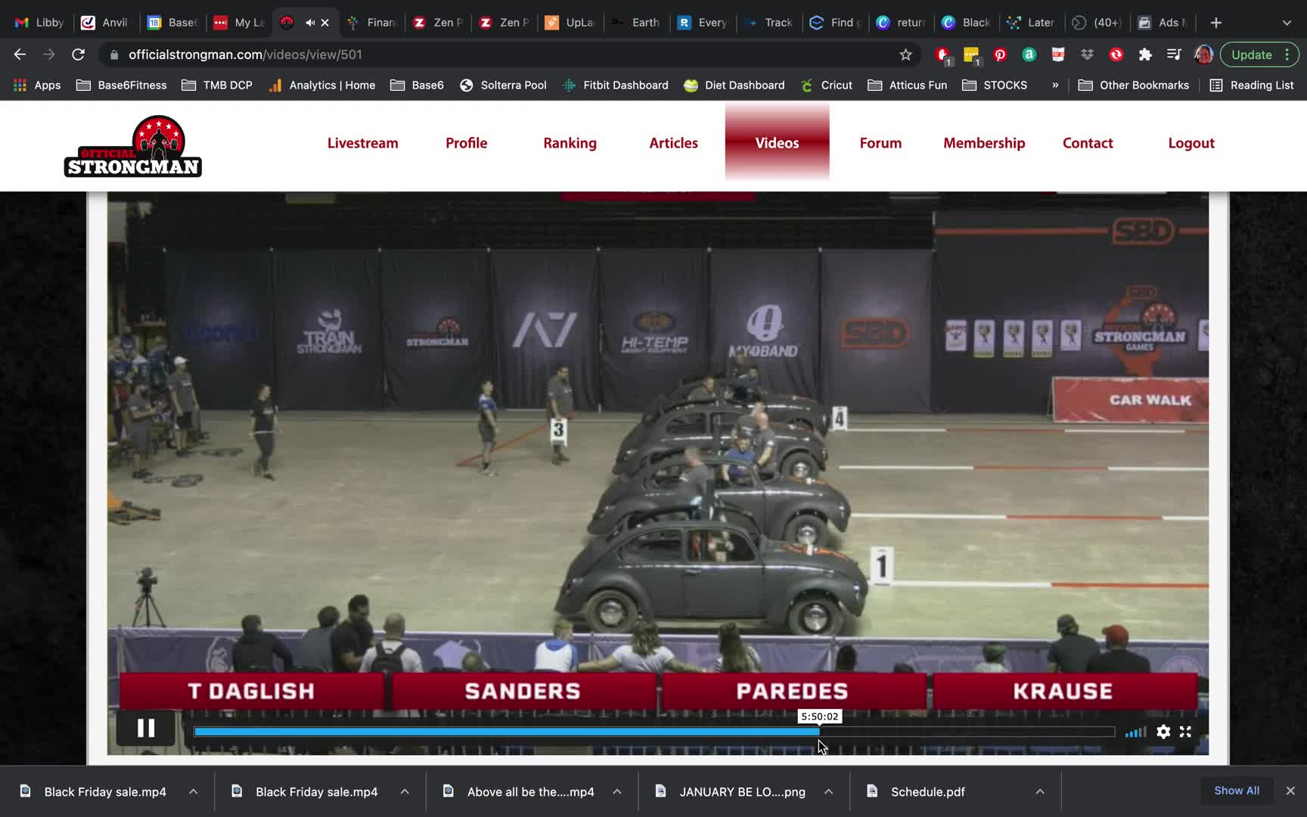Click the Logout link
1307x817 pixels.
1191,143
